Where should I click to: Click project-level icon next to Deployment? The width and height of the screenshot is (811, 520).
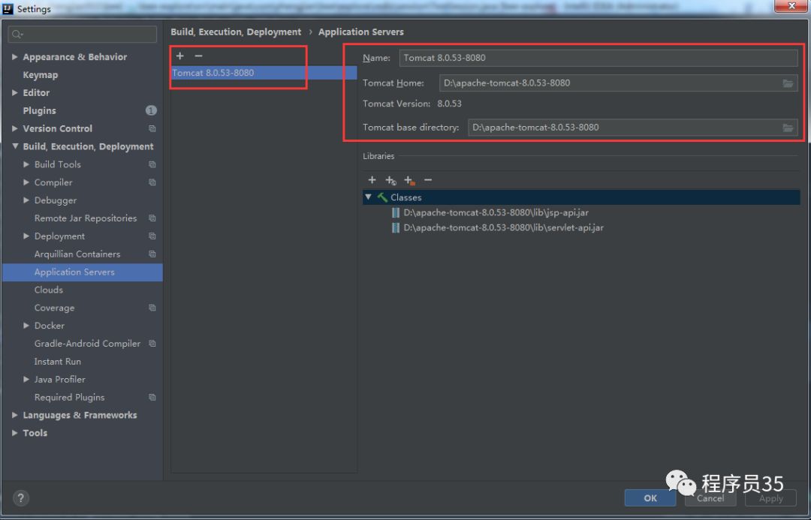coord(152,236)
